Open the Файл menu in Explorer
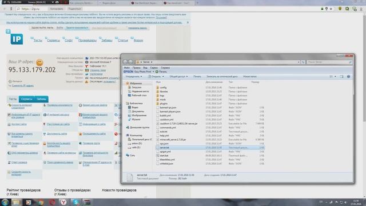 point(127,68)
